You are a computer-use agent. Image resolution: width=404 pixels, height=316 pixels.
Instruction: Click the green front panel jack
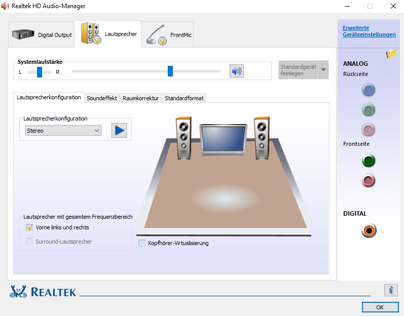[369, 161]
